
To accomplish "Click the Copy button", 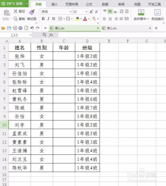I will click(19, 19).
